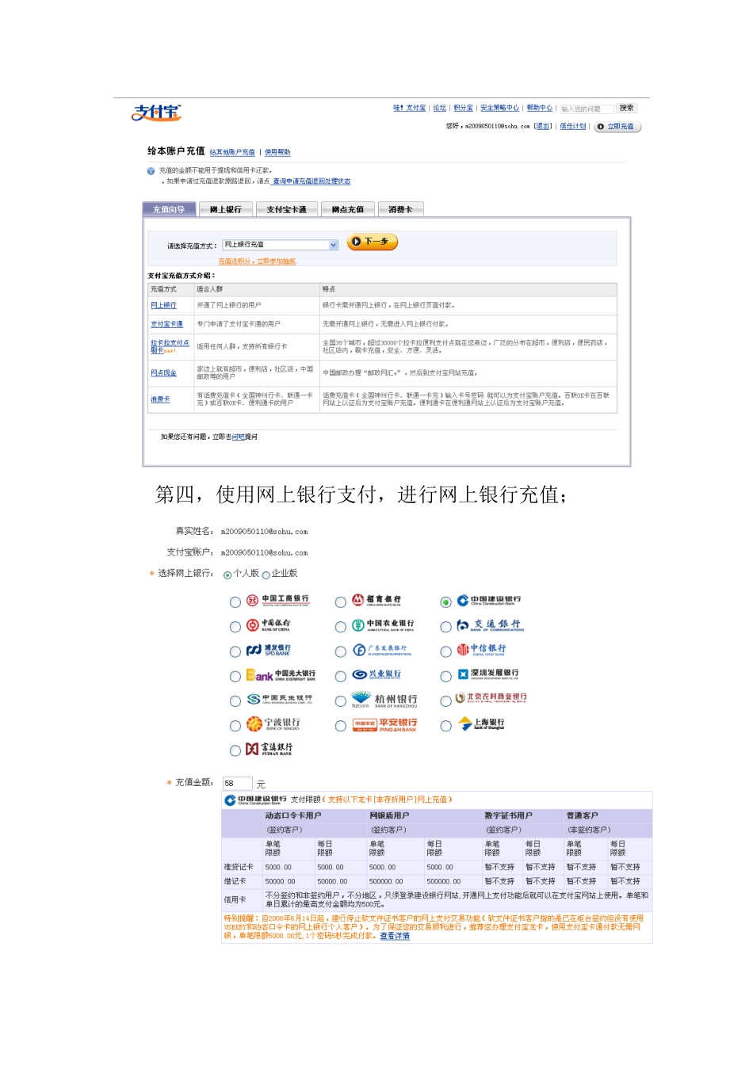
Task: Click the 中国民生银行 logo
Action: click(x=279, y=700)
